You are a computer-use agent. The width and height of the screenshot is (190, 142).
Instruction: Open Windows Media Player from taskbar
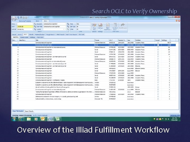click(36, 119)
